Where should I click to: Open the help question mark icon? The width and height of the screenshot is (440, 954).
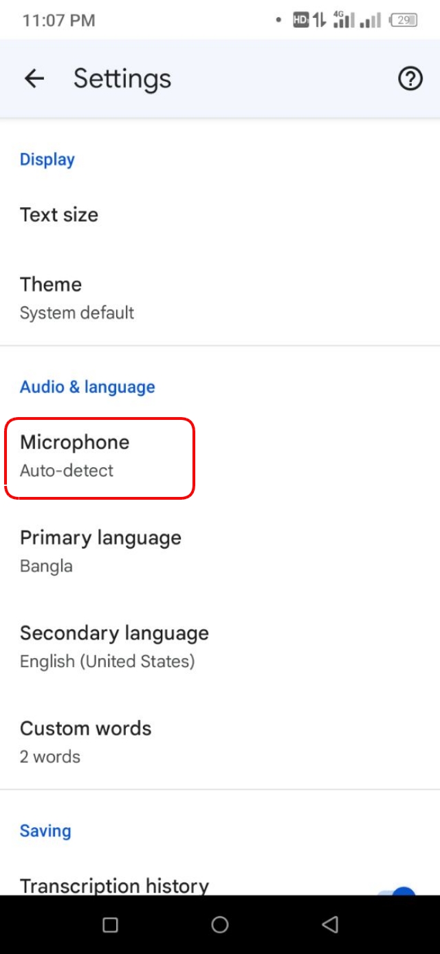(410, 78)
